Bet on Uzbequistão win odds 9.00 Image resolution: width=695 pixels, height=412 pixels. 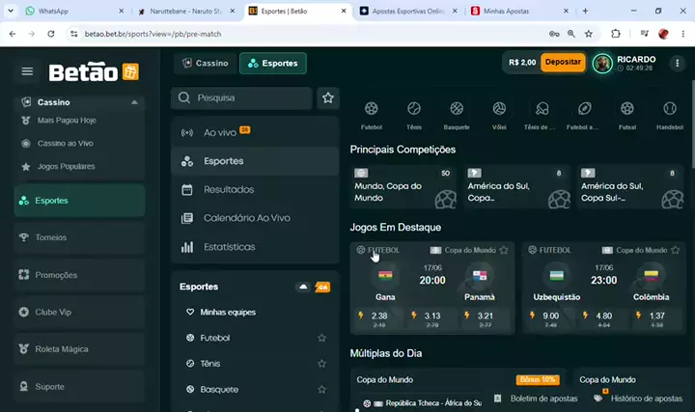point(549,319)
